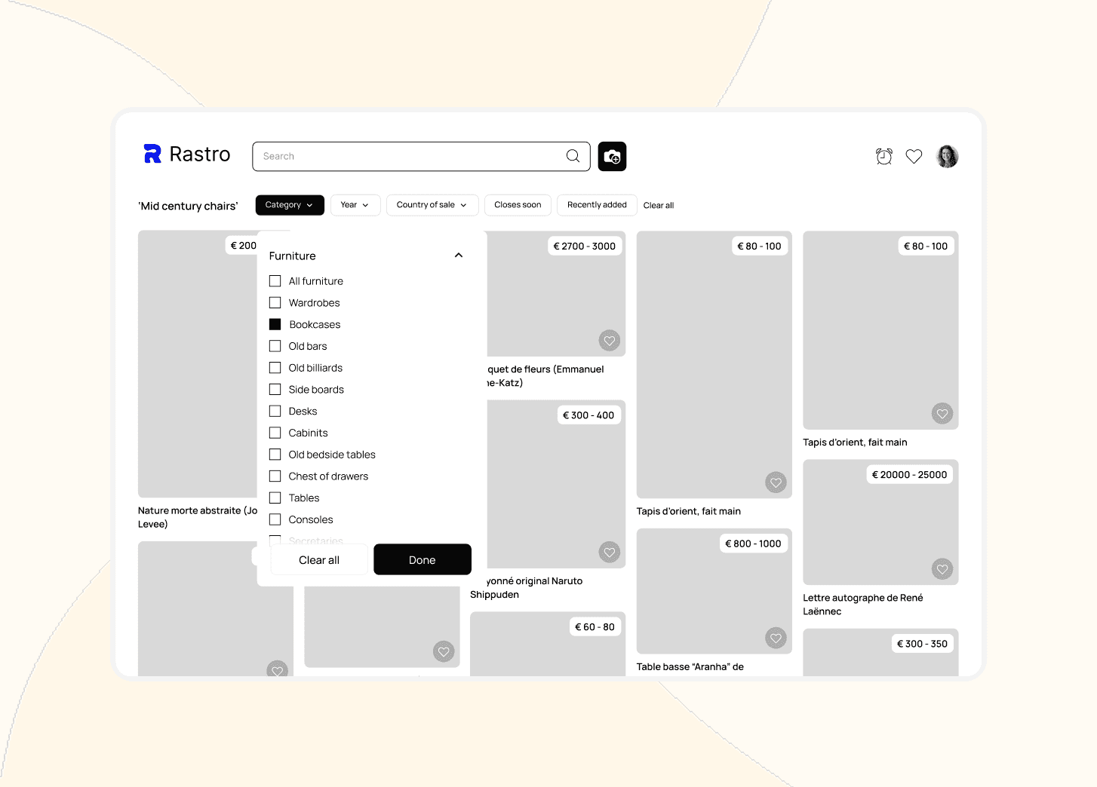Click the Rastro logo

click(x=186, y=155)
